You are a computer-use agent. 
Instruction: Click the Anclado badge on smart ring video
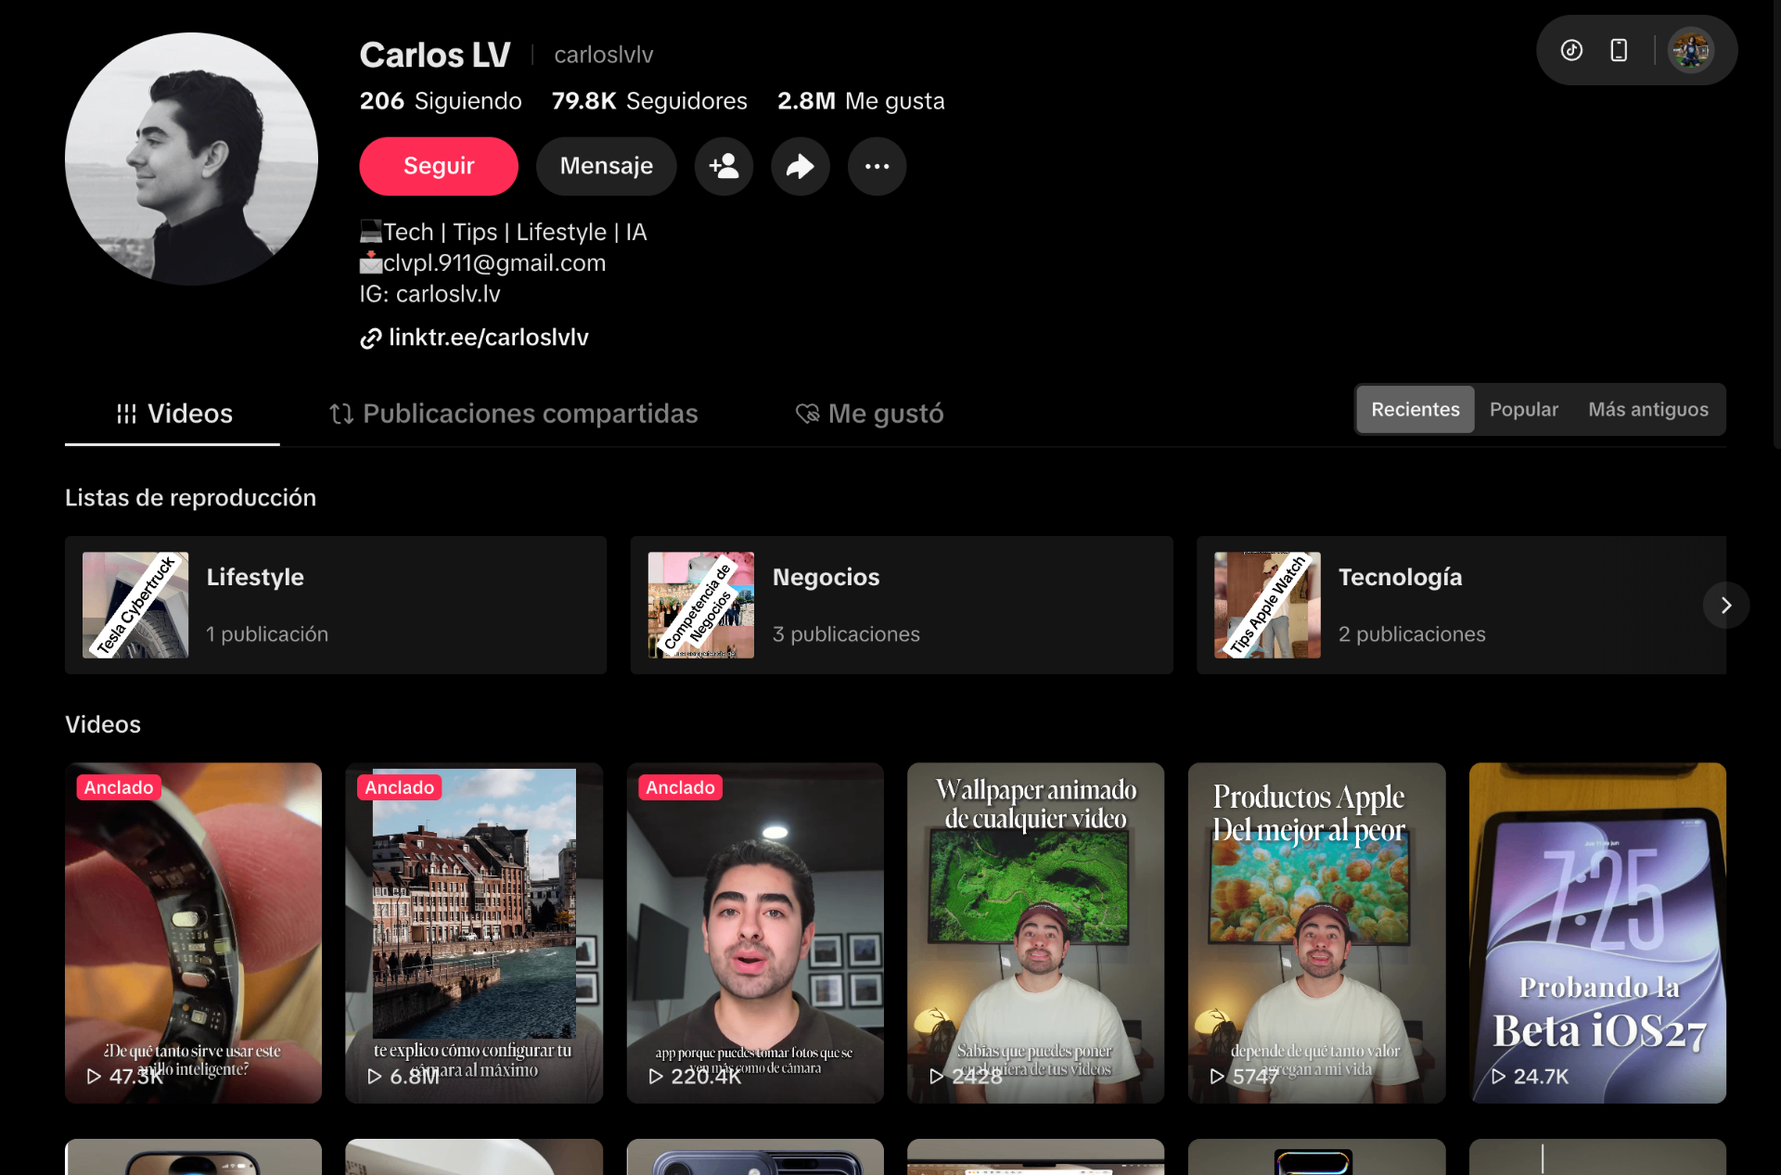[119, 787]
